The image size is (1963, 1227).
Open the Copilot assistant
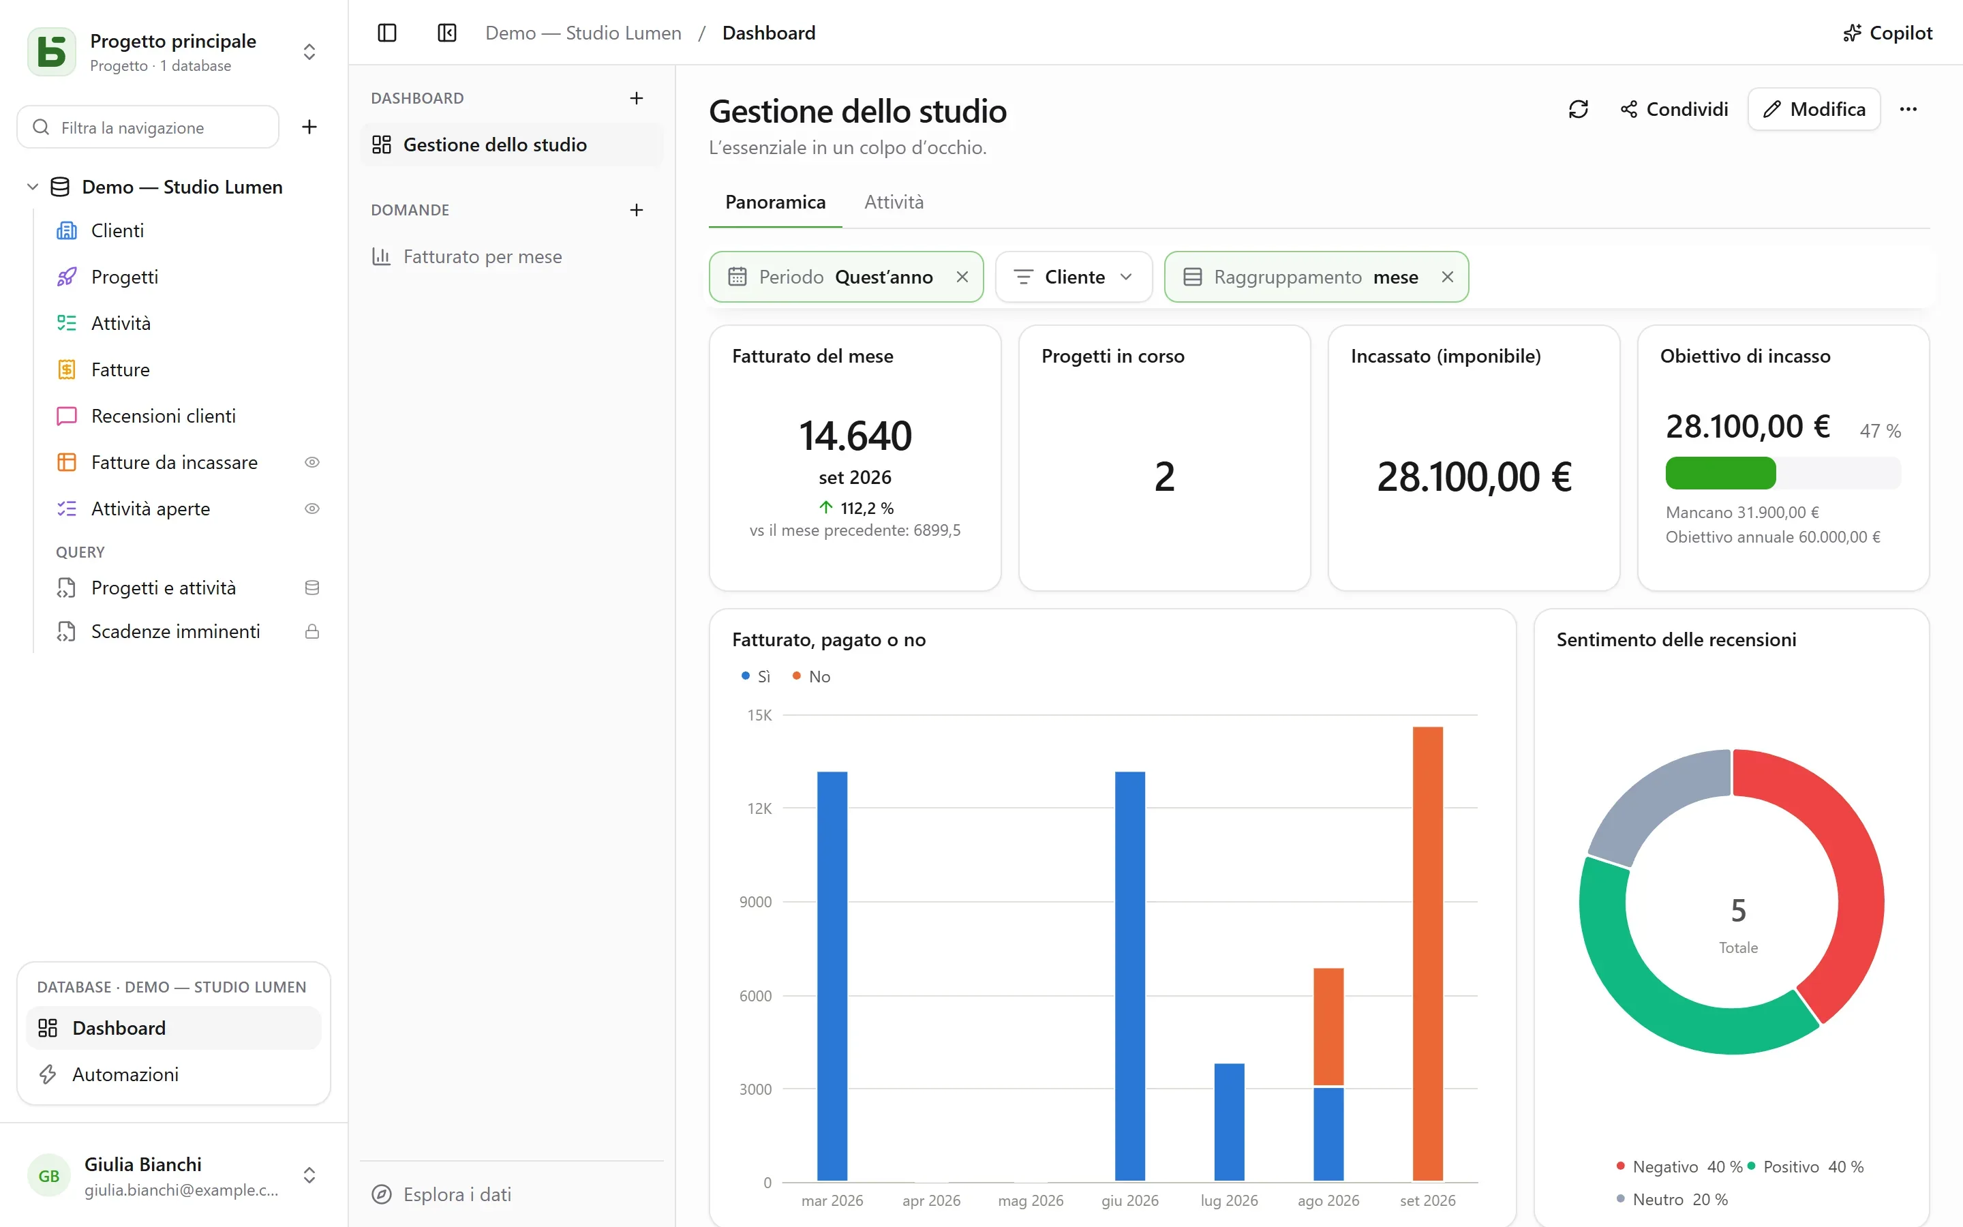(1887, 33)
